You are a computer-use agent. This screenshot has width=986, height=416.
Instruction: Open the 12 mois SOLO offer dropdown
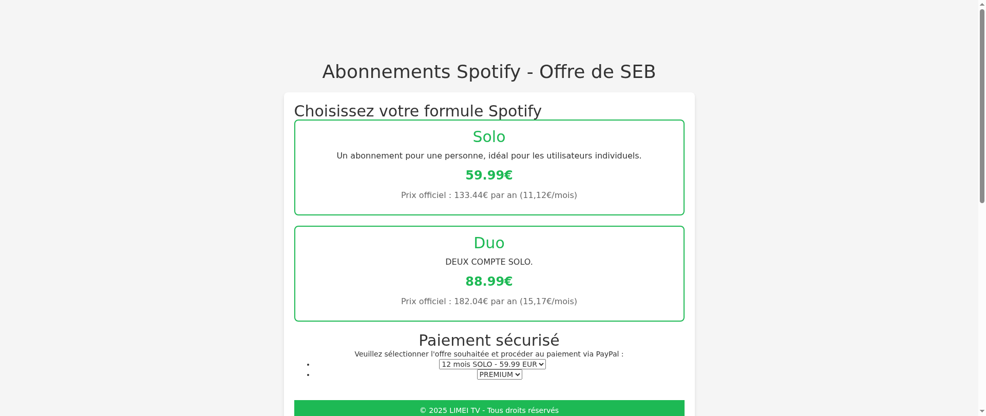click(492, 364)
